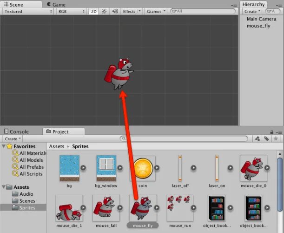Open the Scenes folder
Image resolution: width=284 pixels, height=233 pixels.
(x=24, y=201)
